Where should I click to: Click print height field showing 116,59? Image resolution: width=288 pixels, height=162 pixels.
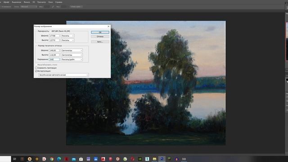pyautogui.click(x=54, y=55)
